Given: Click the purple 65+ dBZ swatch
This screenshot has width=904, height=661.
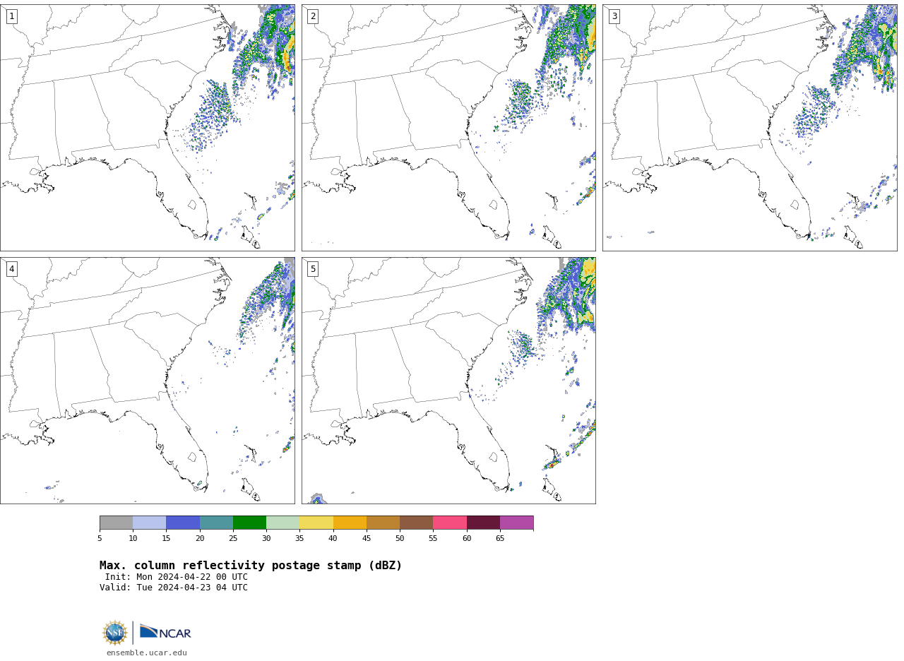Looking at the screenshot, I should pyautogui.click(x=517, y=523).
